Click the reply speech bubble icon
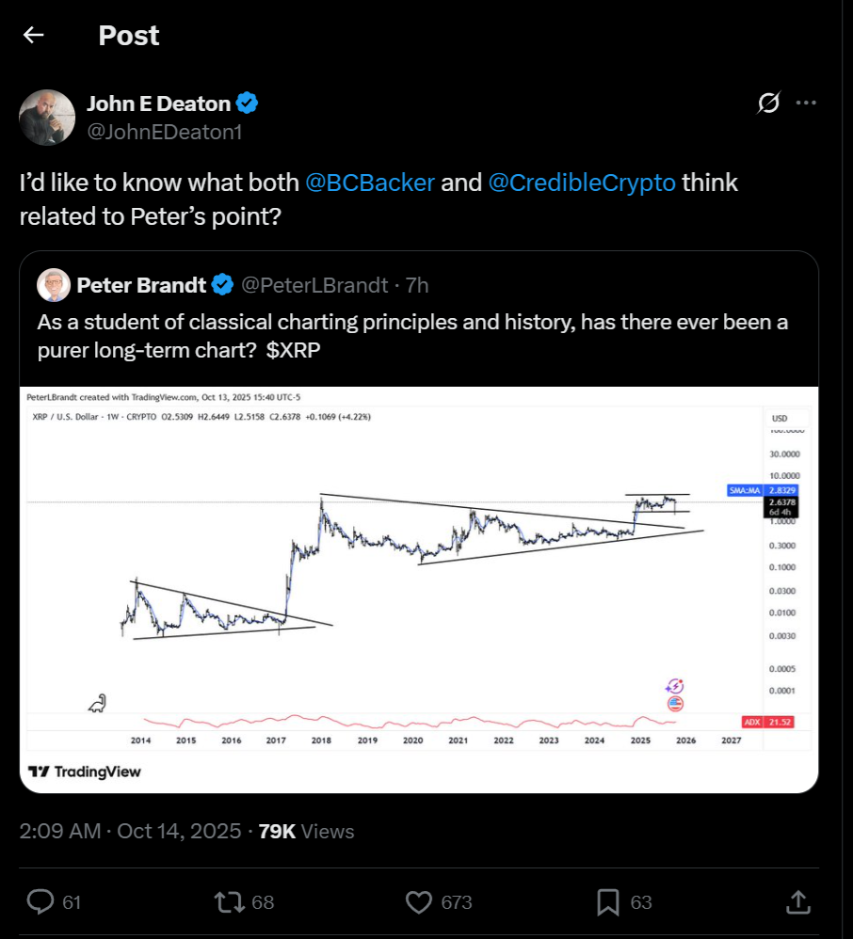The image size is (853, 939). point(40,902)
